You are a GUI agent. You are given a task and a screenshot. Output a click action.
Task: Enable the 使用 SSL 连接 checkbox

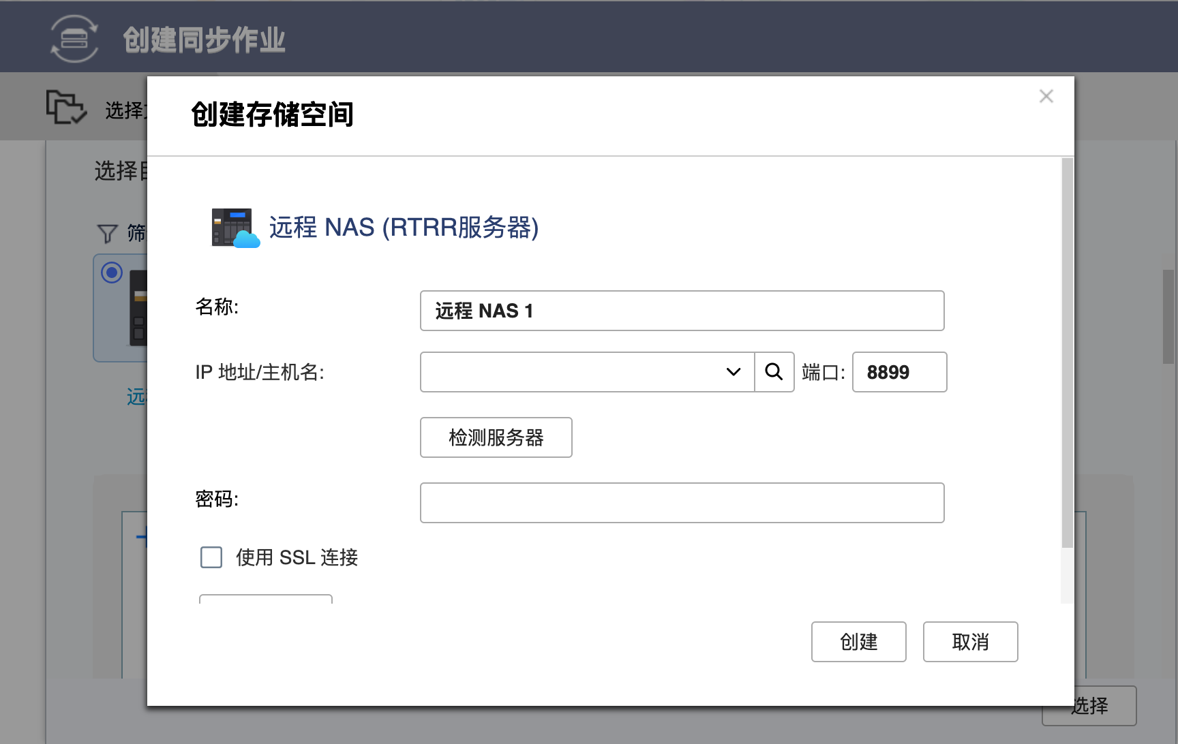click(211, 557)
